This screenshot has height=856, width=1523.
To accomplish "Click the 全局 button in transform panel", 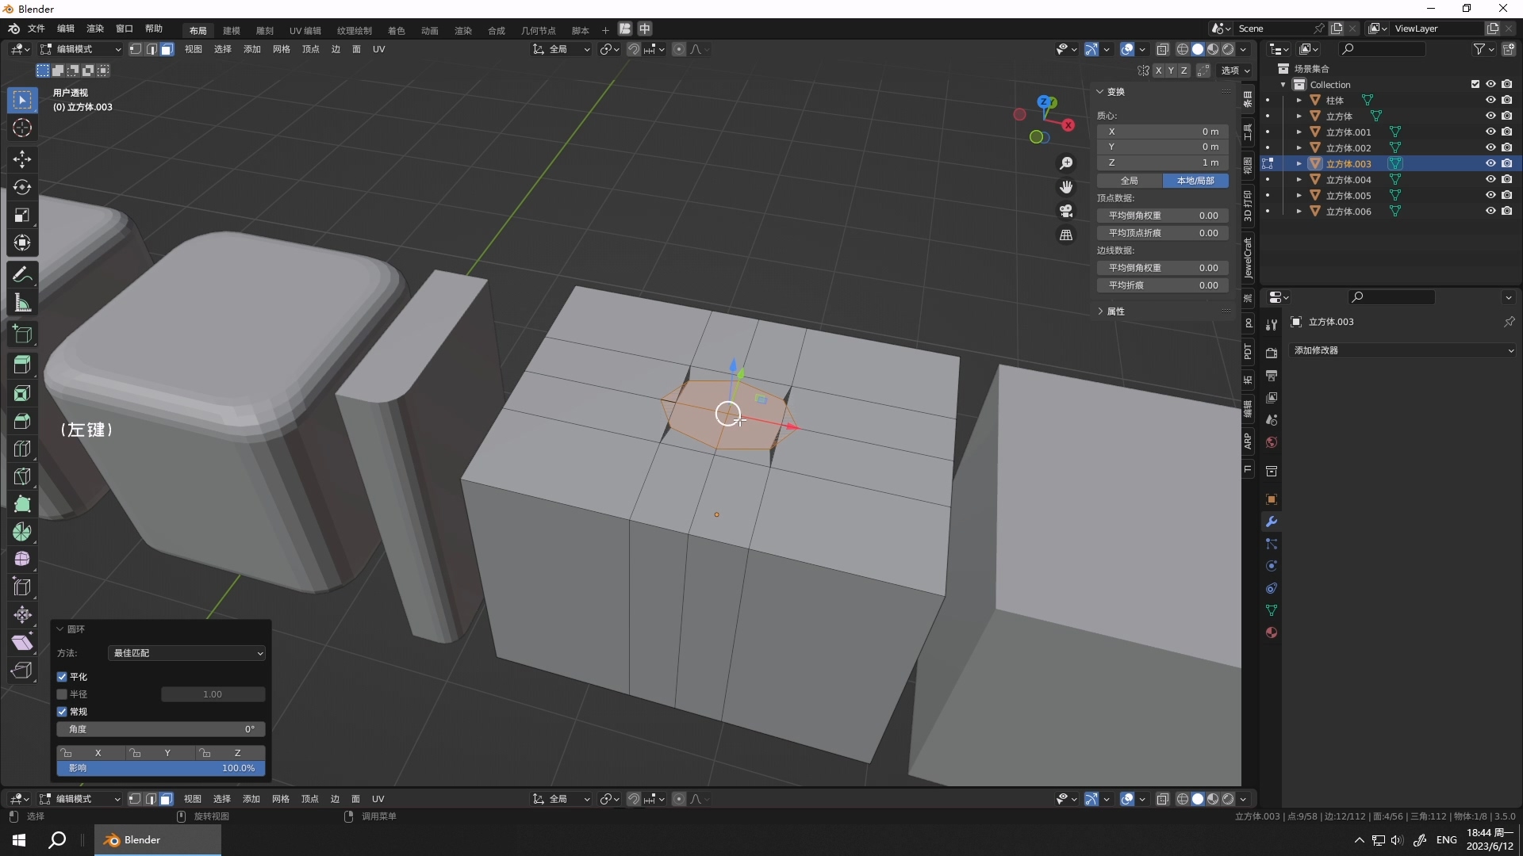I will tap(1130, 181).
